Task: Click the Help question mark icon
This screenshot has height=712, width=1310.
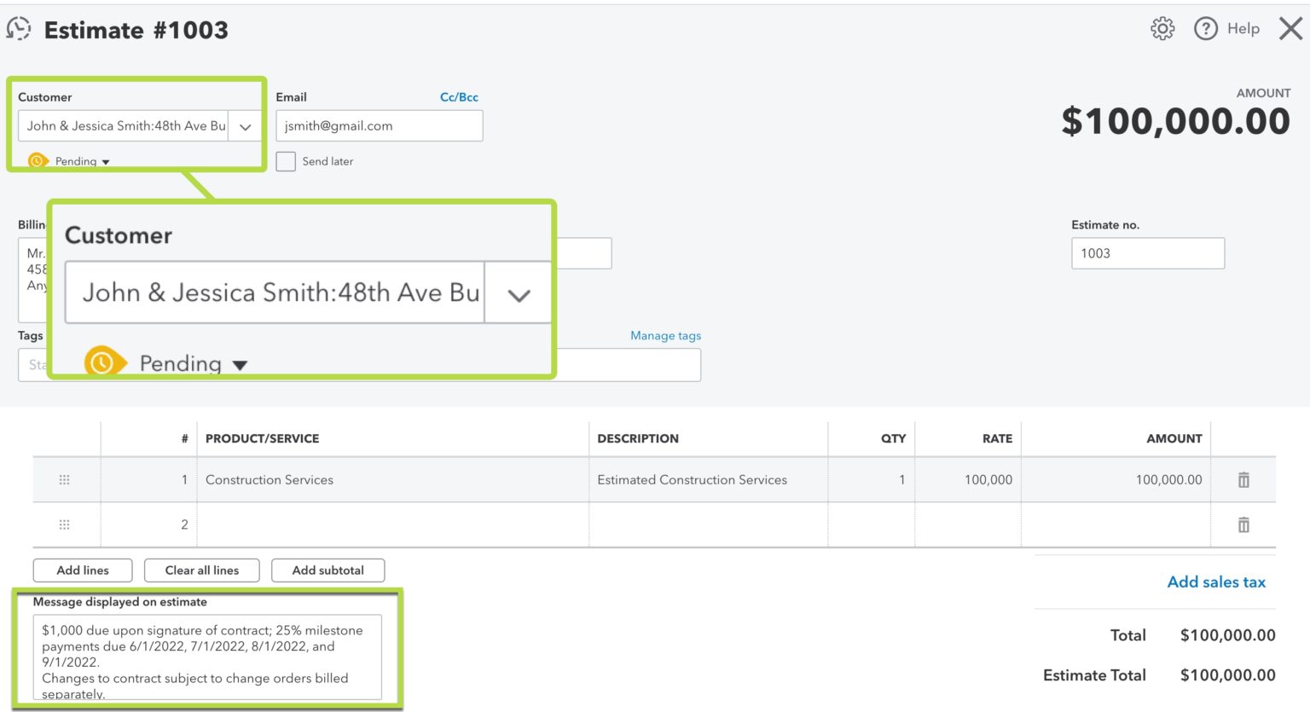Action: pos(1205,28)
